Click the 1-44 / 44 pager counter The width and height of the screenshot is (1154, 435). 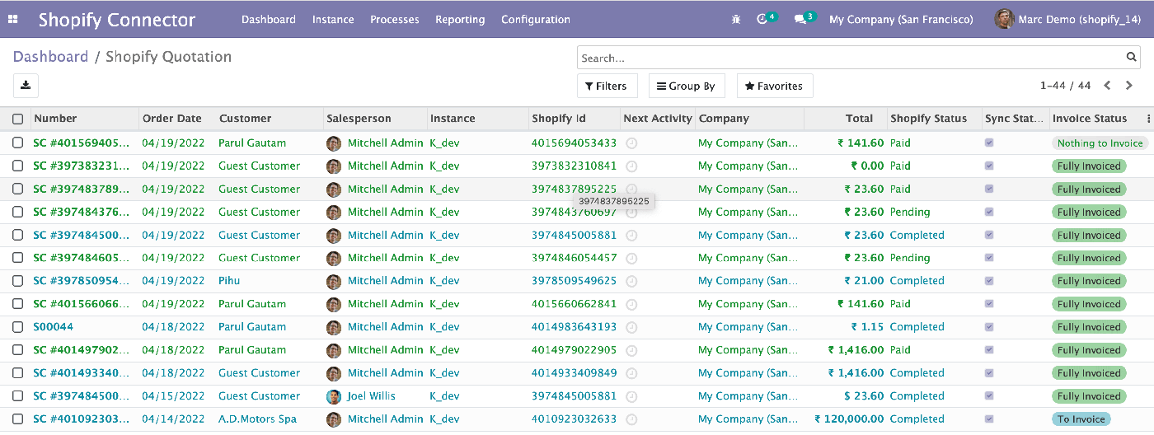1066,86
